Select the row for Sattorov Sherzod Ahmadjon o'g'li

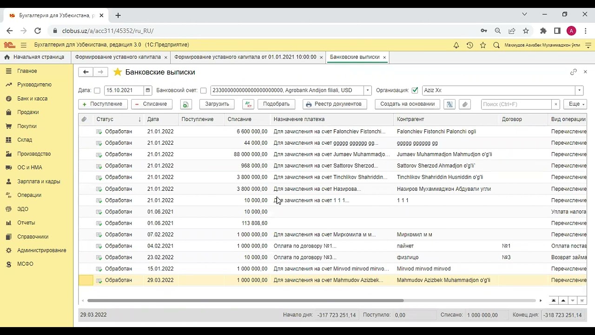(x=332, y=166)
